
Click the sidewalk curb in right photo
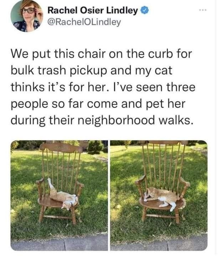[159, 244]
